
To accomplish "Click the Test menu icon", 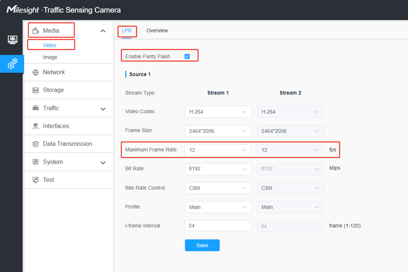I will click(x=36, y=180).
